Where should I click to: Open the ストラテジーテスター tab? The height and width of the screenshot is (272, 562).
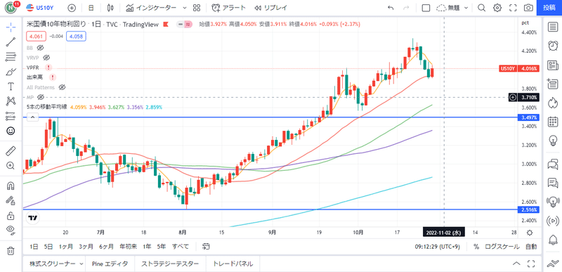(x=170, y=264)
